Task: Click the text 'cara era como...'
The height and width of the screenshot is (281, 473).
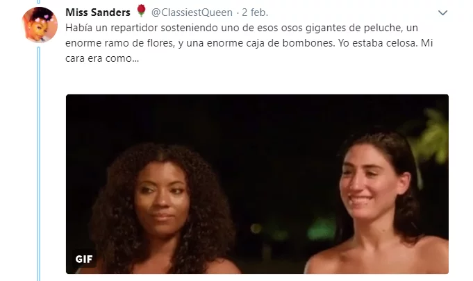Action: point(102,58)
